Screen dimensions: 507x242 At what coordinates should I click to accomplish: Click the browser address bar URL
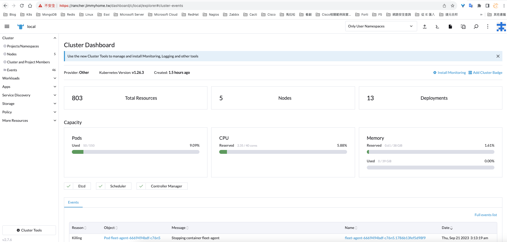click(121, 6)
